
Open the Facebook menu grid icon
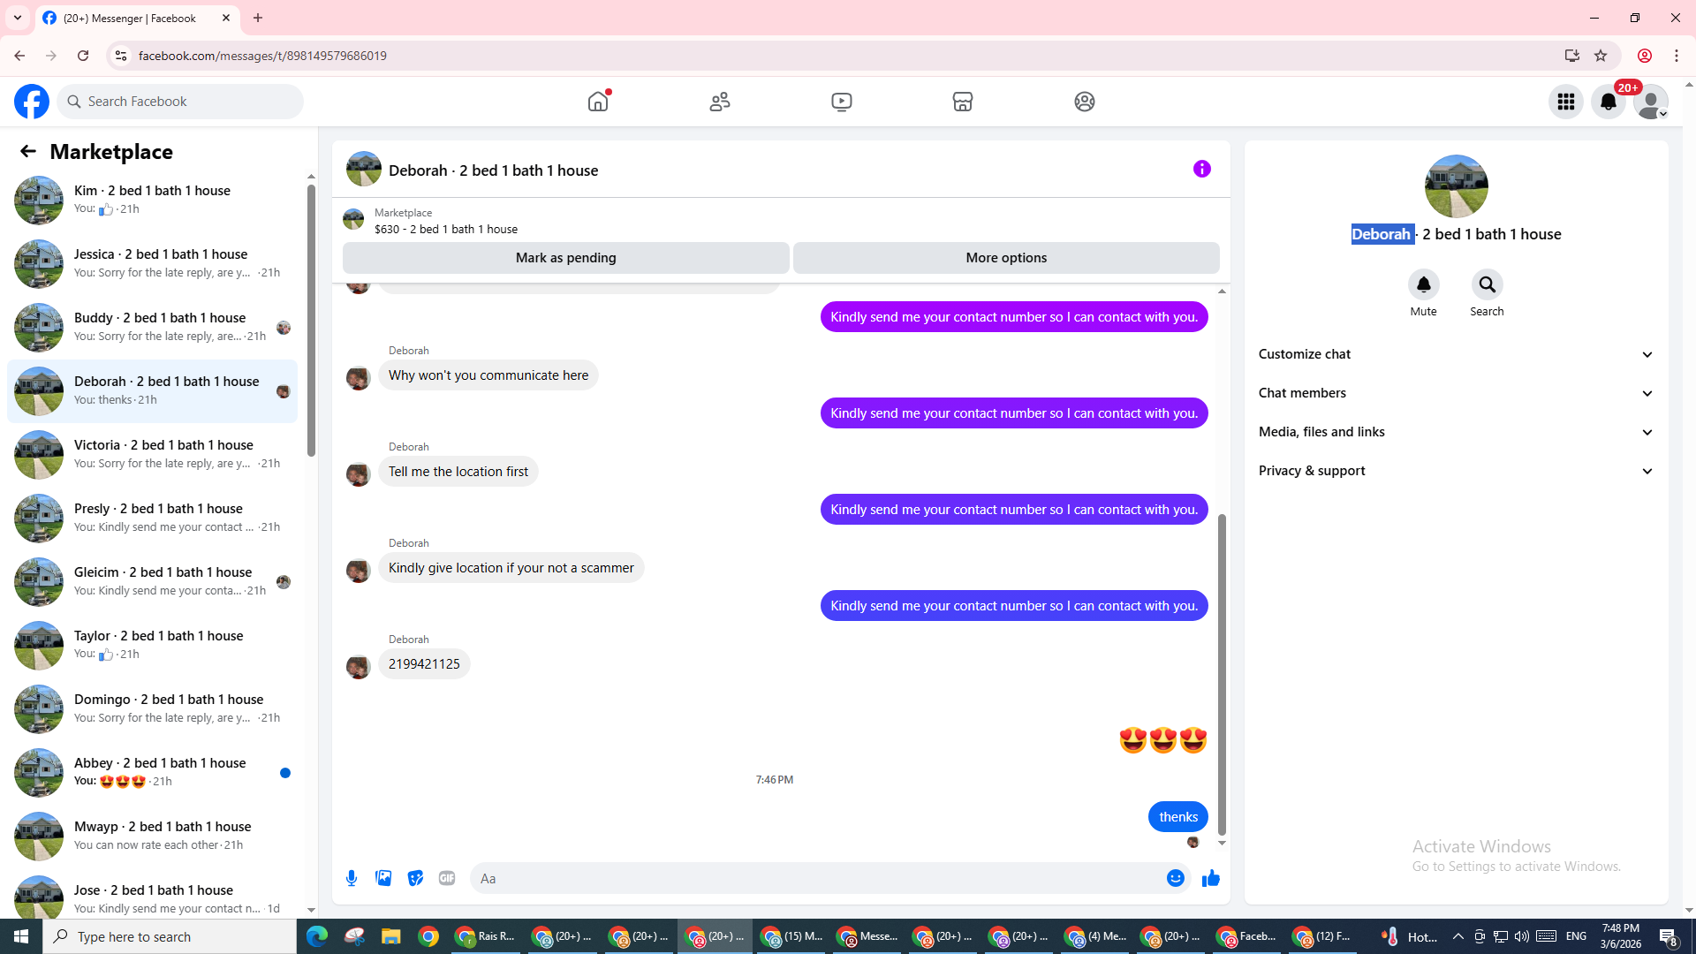pyautogui.click(x=1565, y=102)
